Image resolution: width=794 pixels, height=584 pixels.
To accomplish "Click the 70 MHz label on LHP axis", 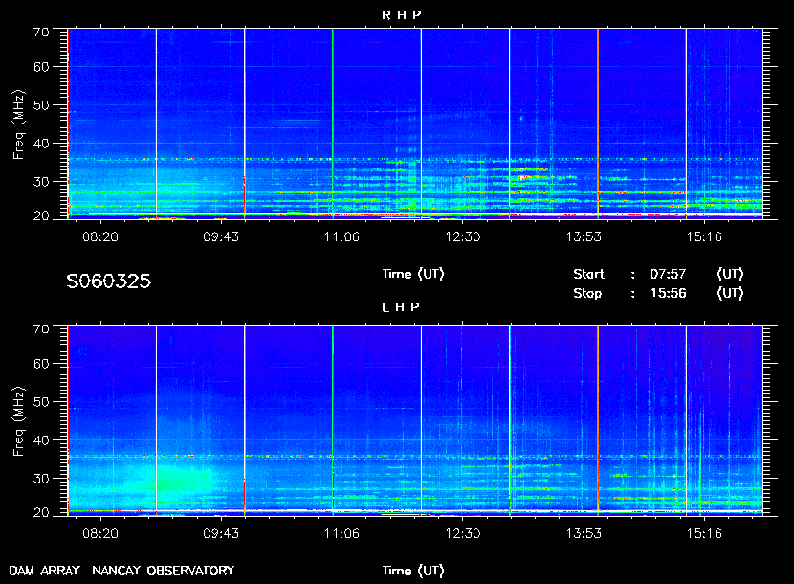I will point(41,329).
